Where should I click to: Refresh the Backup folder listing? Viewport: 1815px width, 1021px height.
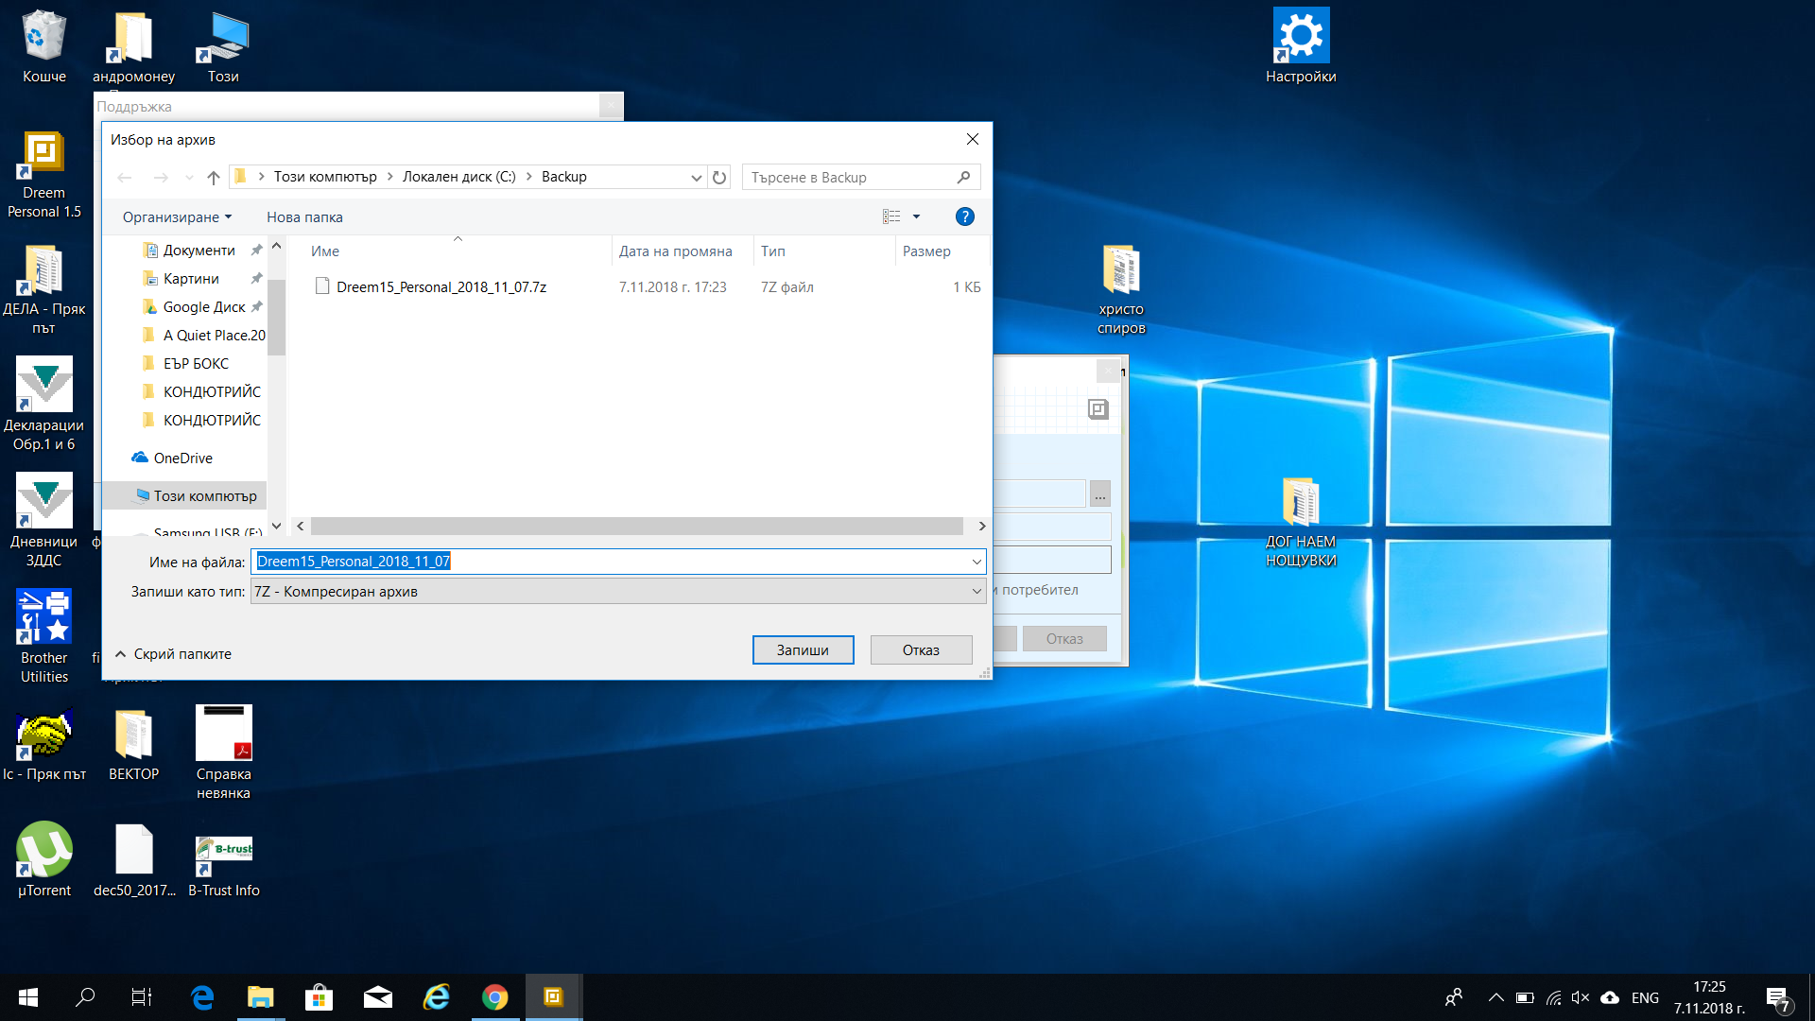719,178
